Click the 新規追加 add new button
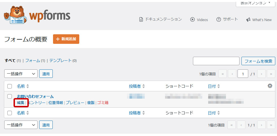The width and height of the screenshot is (277, 136). point(66,39)
